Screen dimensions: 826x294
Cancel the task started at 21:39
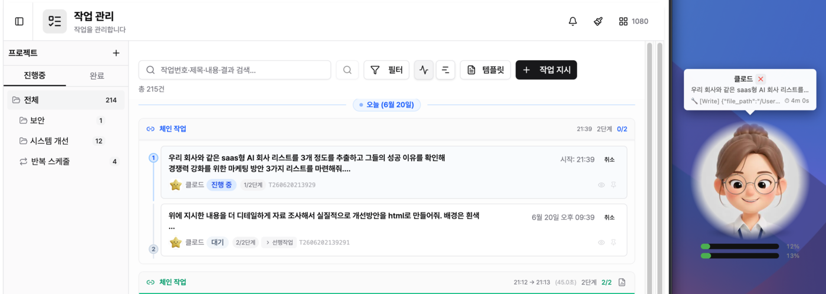click(x=609, y=159)
